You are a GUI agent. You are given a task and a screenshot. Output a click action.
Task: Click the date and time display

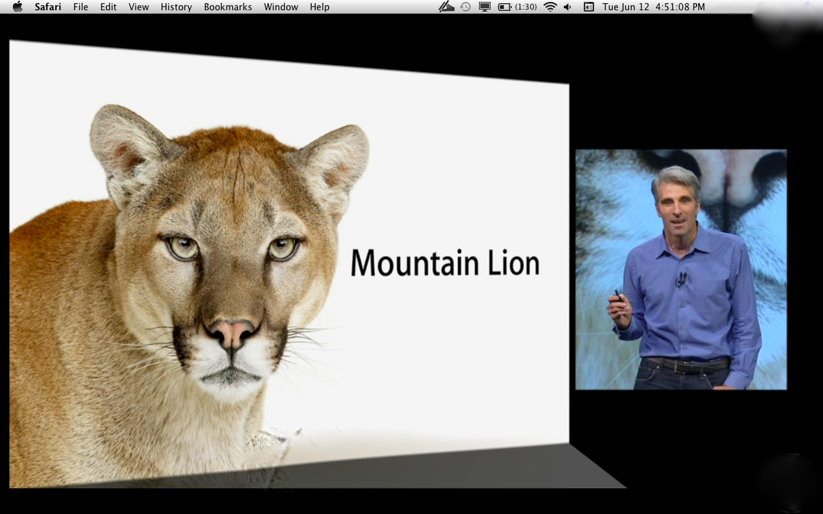coord(653,7)
